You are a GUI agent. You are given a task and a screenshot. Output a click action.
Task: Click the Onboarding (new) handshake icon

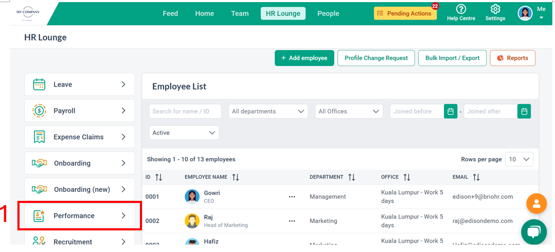pos(39,189)
